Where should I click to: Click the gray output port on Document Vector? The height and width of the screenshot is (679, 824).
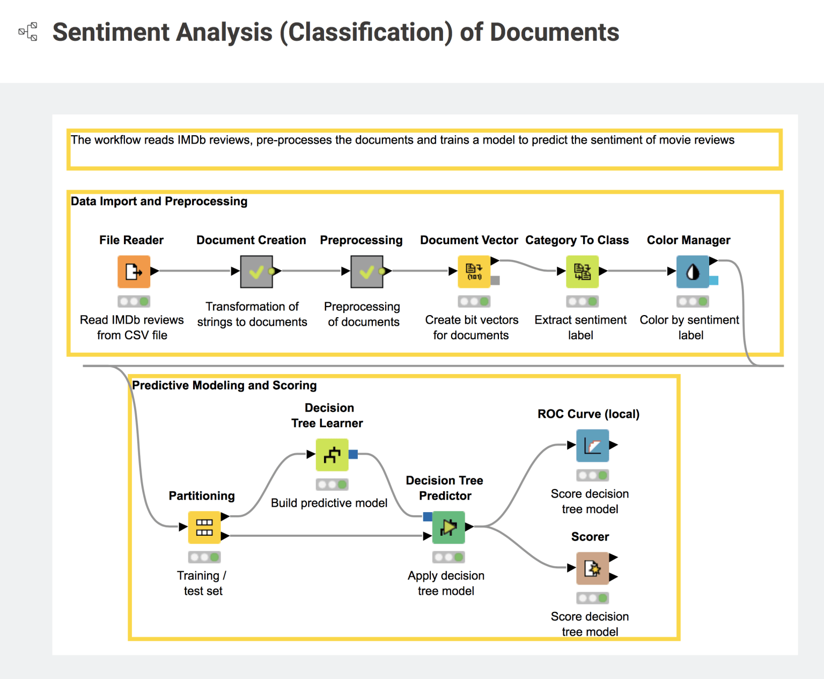[495, 280]
